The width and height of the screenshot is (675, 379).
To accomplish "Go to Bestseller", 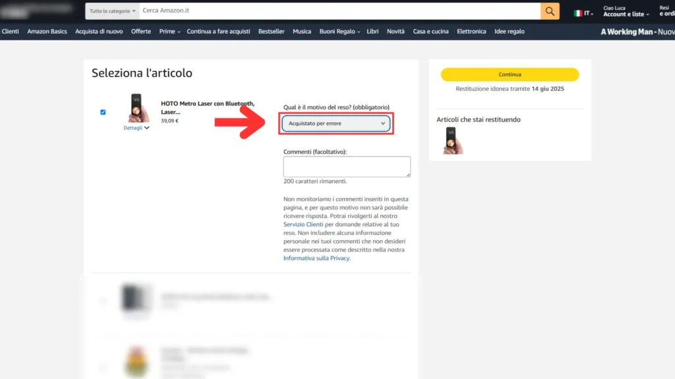I will (271, 32).
